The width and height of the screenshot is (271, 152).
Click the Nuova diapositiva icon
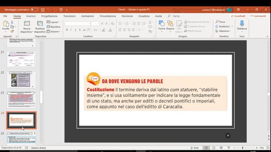click(27, 24)
